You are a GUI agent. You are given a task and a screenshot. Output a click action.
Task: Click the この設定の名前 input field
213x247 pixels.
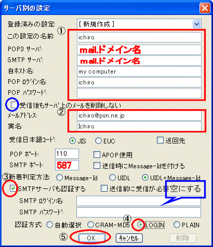coord(139,37)
